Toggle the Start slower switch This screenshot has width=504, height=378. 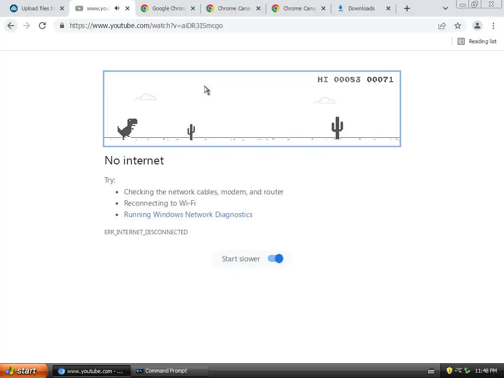pyautogui.click(x=276, y=259)
